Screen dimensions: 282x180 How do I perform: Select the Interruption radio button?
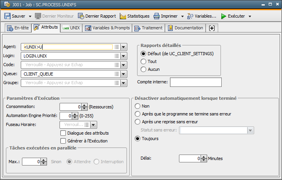coord(96,162)
